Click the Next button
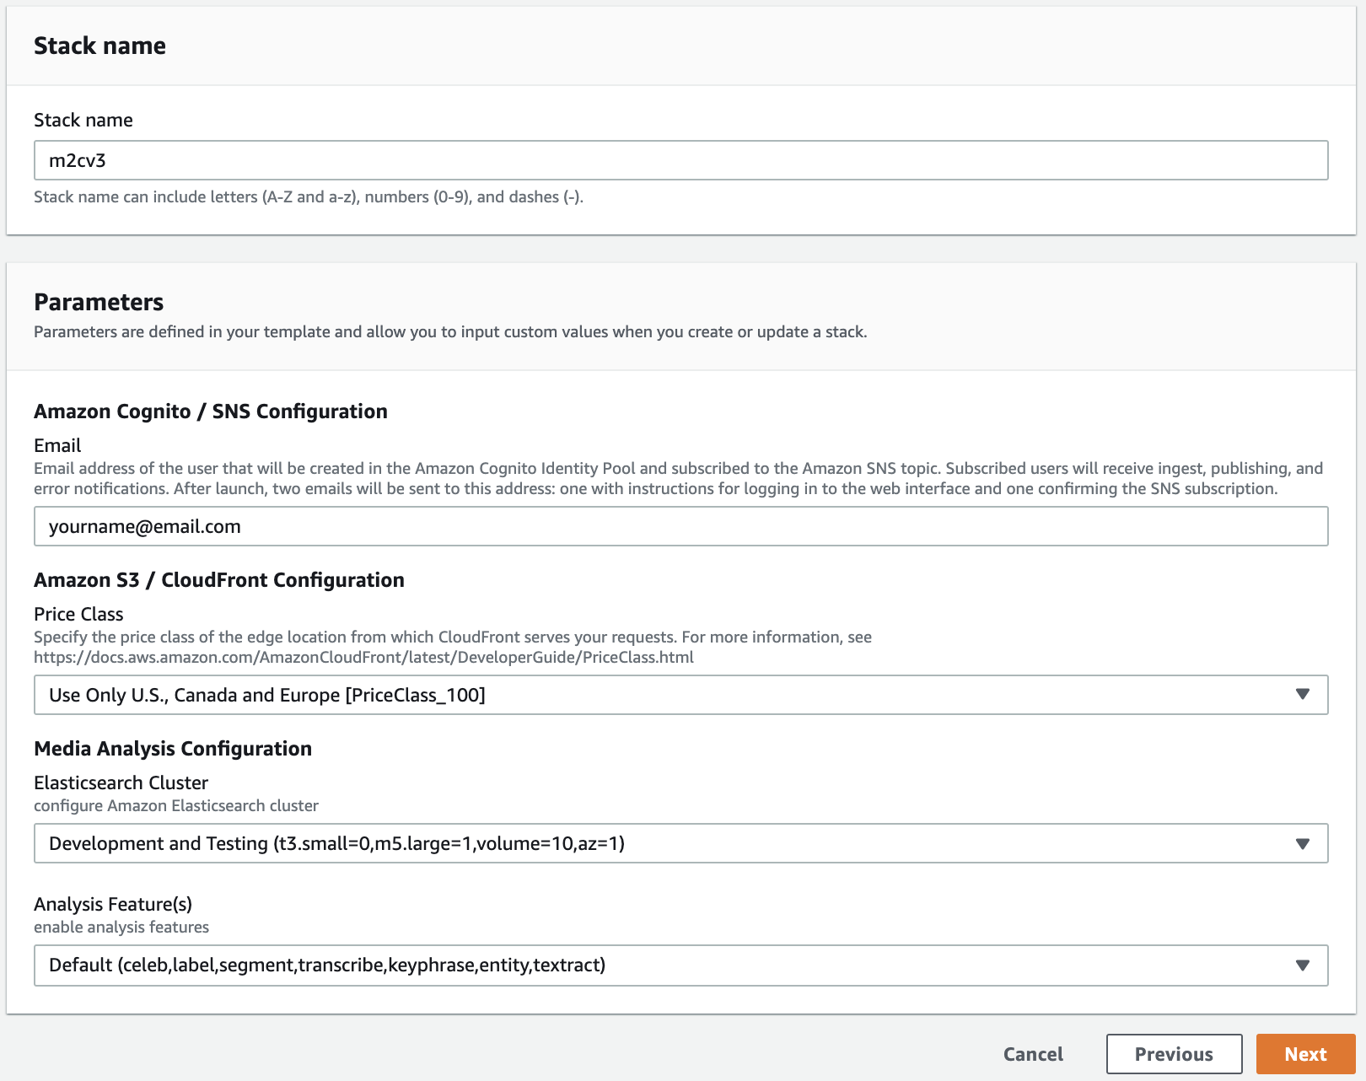1366x1081 pixels. click(1305, 1054)
